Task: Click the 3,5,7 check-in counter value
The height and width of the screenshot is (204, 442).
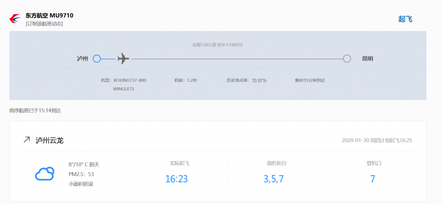Action: pos(274,179)
